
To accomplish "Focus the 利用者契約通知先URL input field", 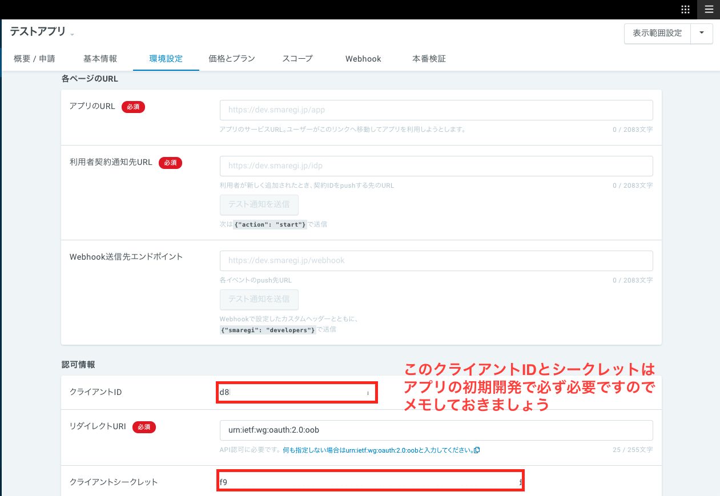I will 436,166.
